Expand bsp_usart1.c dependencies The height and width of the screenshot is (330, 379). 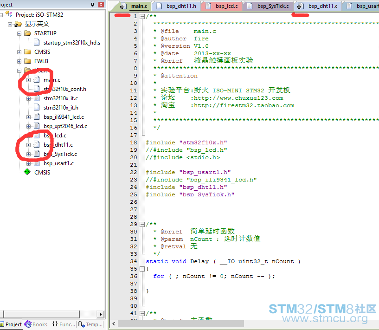coord(28,163)
